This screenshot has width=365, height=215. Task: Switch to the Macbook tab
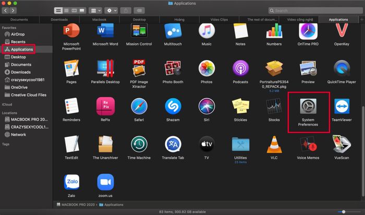[x=99, y=20]
